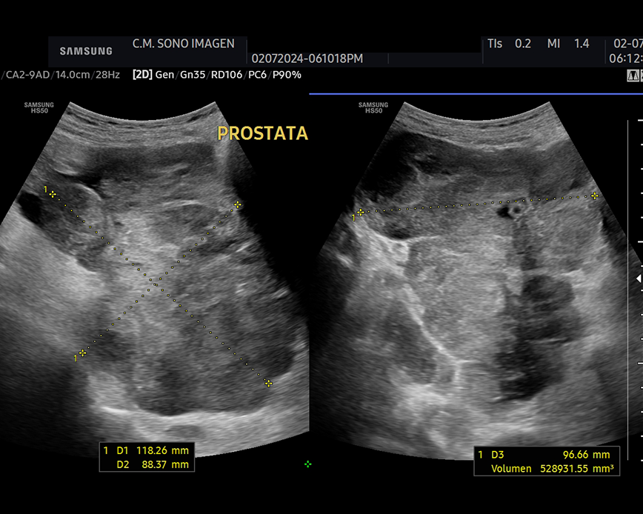Select the right caliper endpoint of D3
Image resolution: width=643 pixels, height=514 pixels.
tap(594, 196)
